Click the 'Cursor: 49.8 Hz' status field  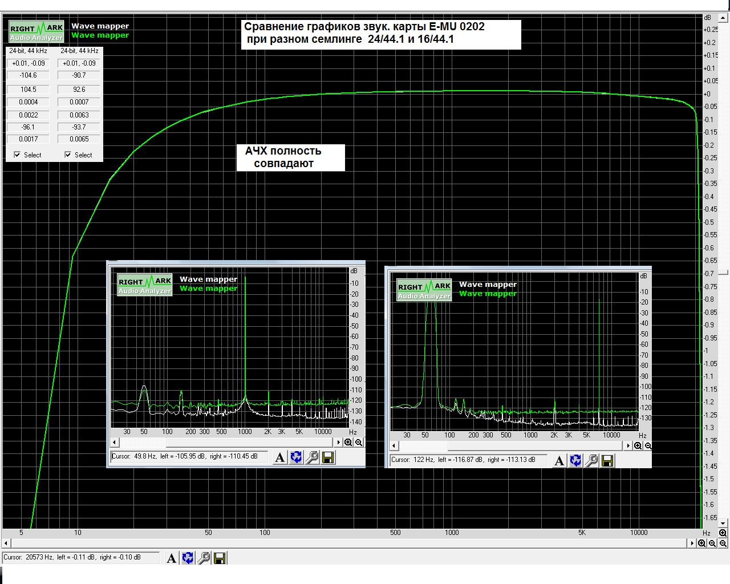190,457
